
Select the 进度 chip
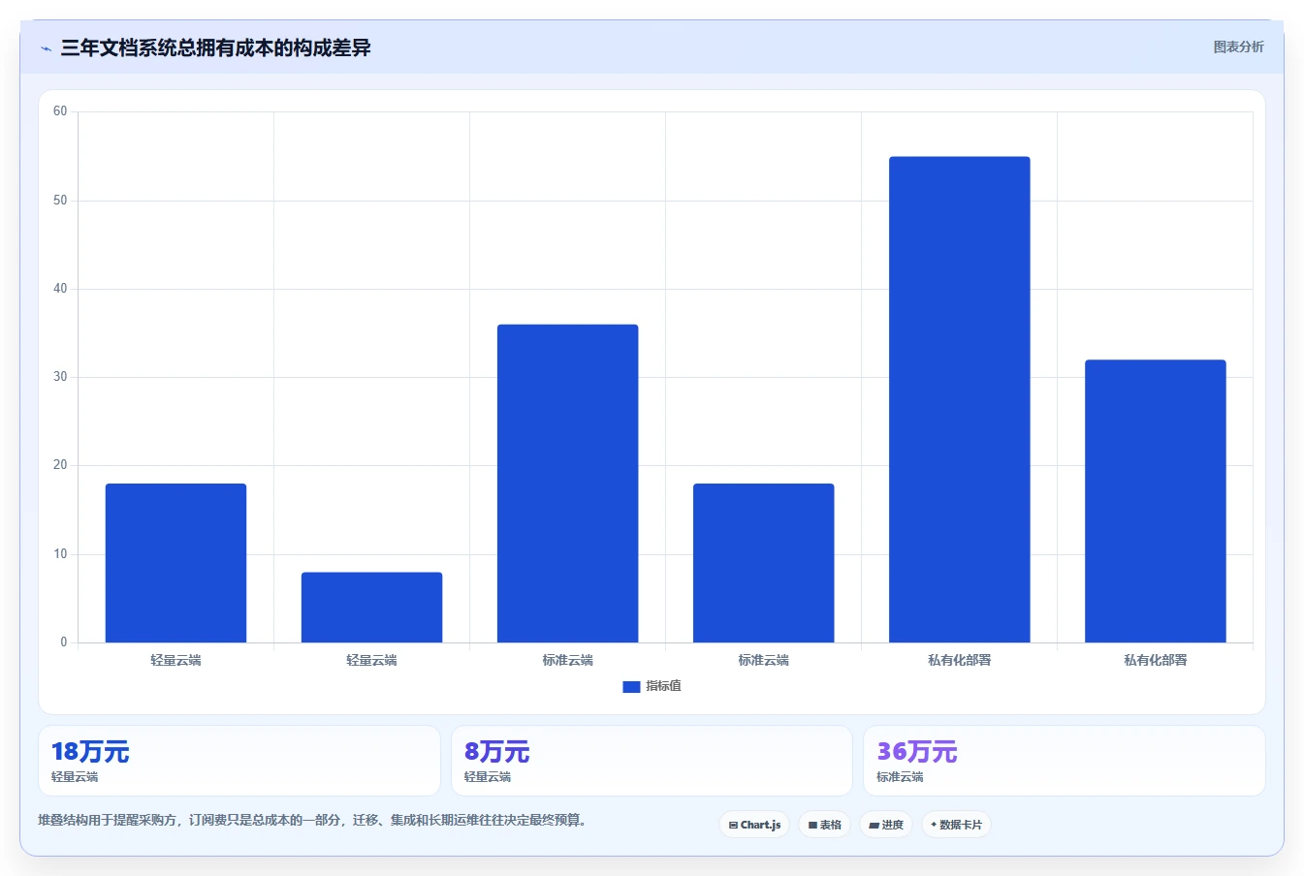point(886,825)
